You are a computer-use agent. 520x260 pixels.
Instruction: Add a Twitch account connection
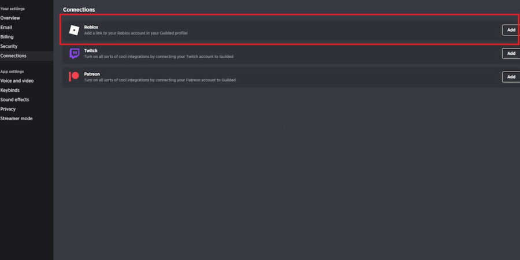[511, 53]
